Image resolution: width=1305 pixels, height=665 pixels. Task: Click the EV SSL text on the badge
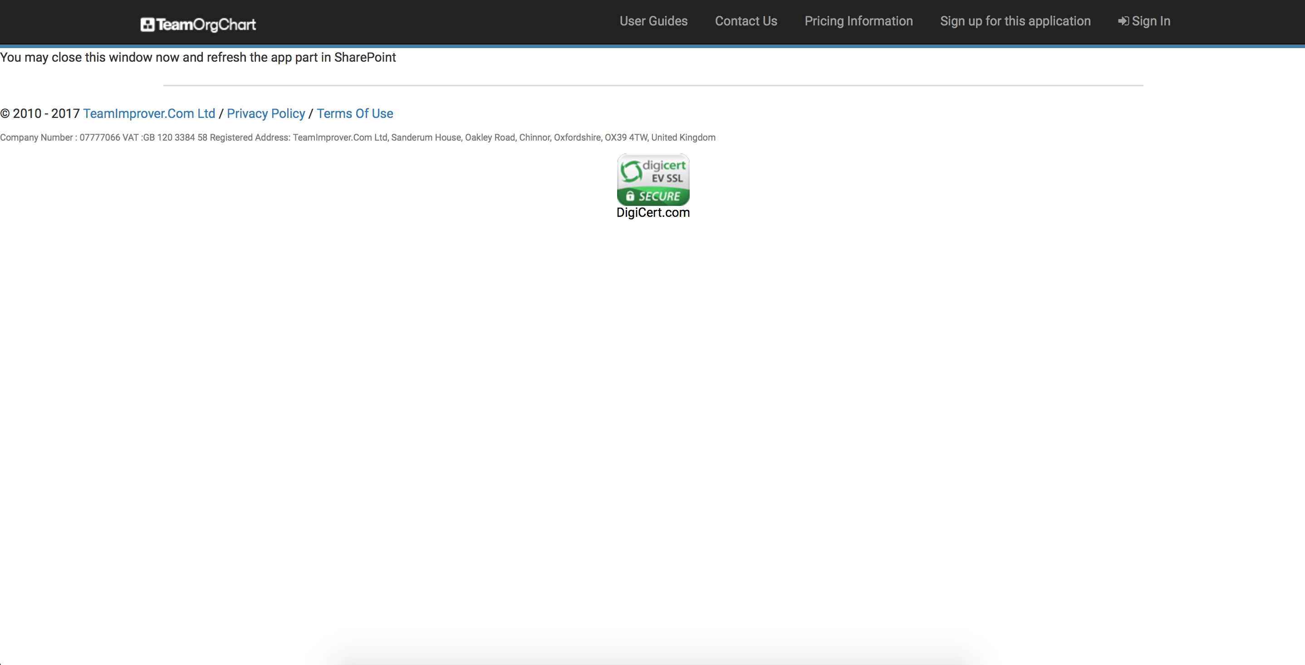tap(667, 178)
